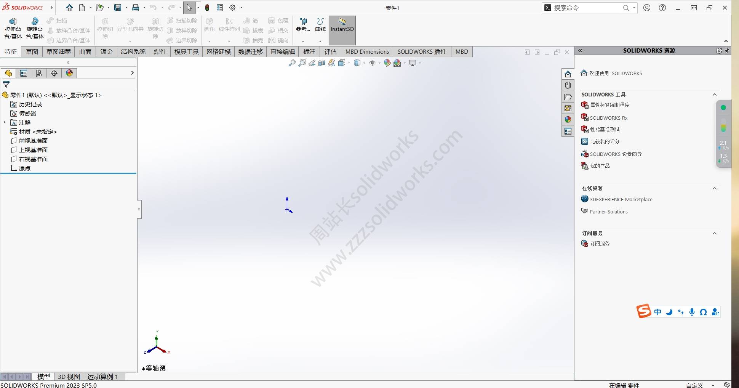Collapse the SOLIDWORKS 工具 section

(715, 95)
